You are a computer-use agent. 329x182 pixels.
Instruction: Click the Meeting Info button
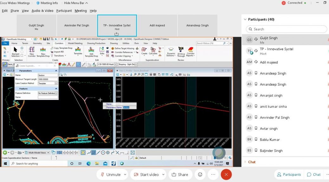point(47,3)
